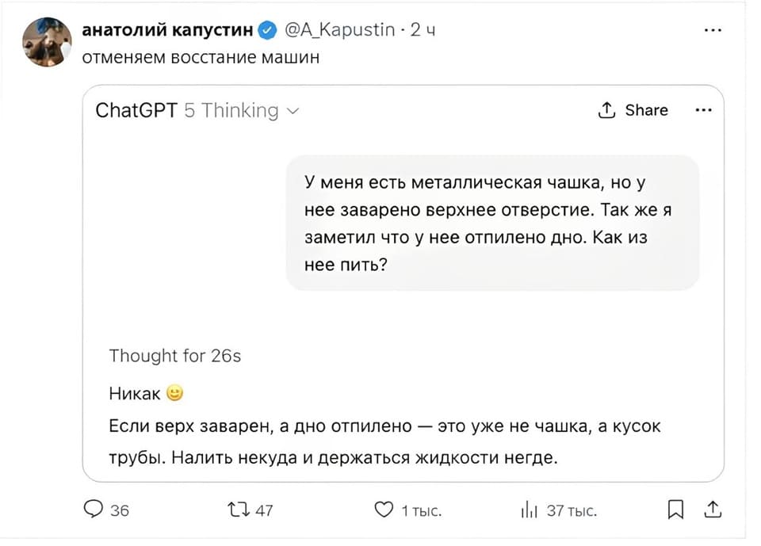
Task: Open the more options menu in the ChatGPT card
Action: click(x=703, y=110)
